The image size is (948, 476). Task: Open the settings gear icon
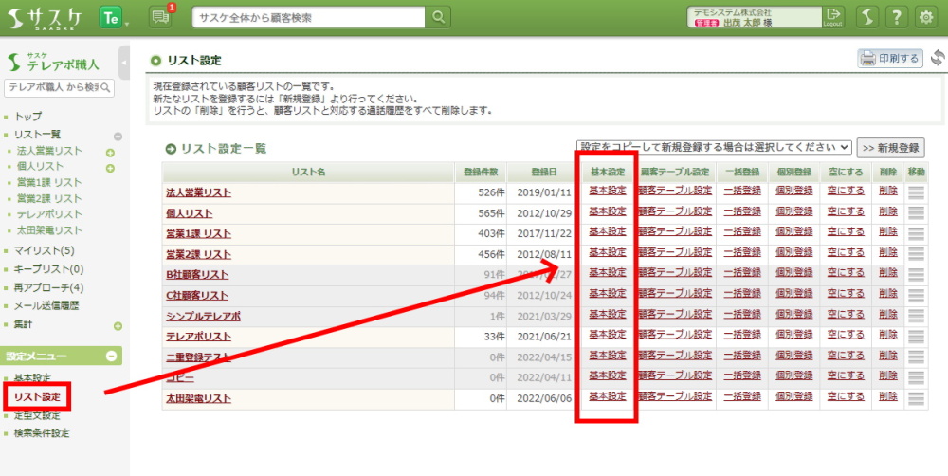point(928,17)
